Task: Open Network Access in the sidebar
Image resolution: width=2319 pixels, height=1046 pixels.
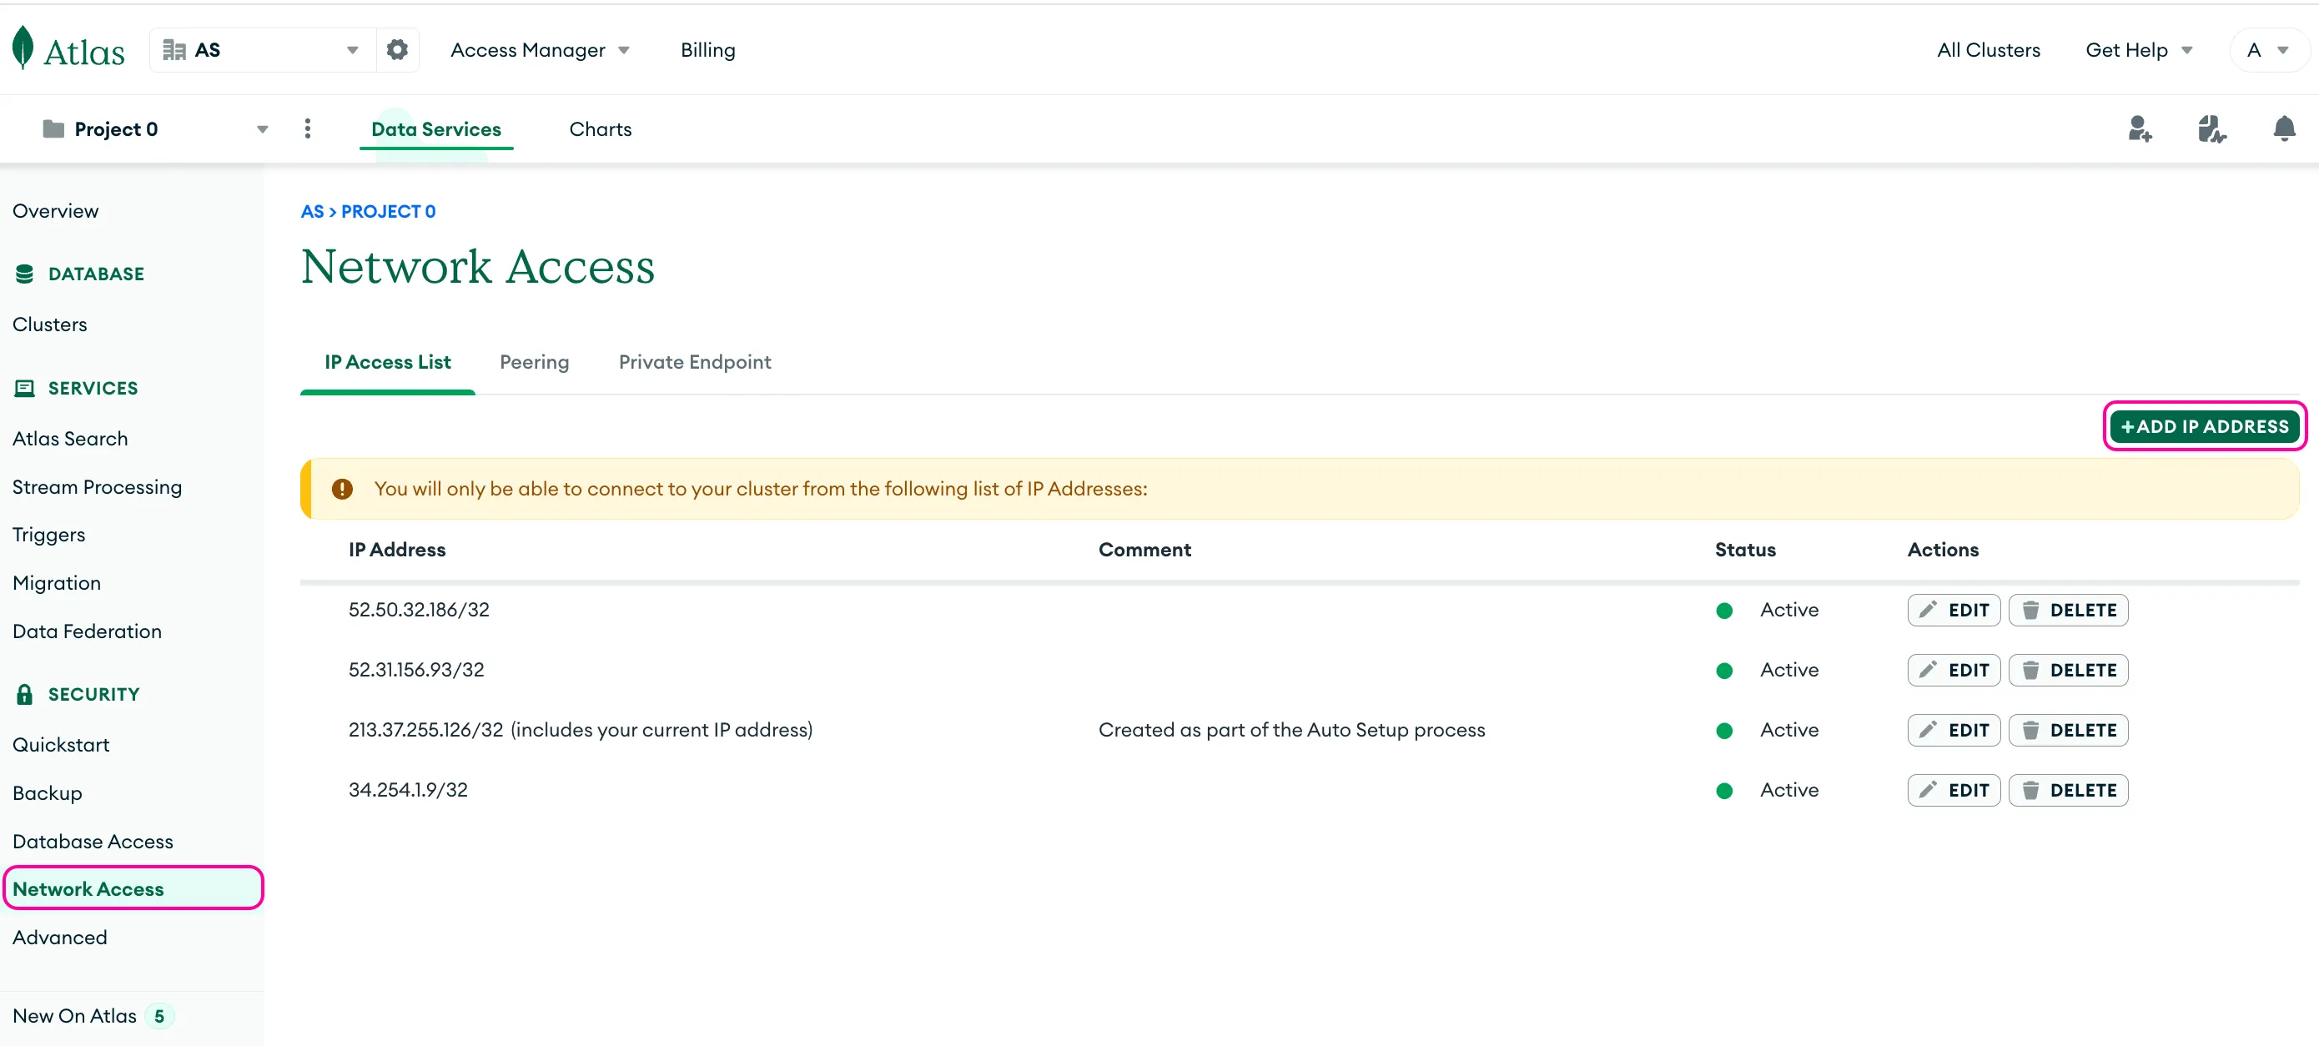Action: pyautogui.click(x=133, y=888)
